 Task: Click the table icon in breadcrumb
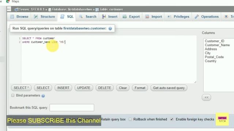[x=97, y=10]
